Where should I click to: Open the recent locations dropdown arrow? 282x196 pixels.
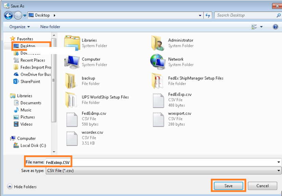25,16
